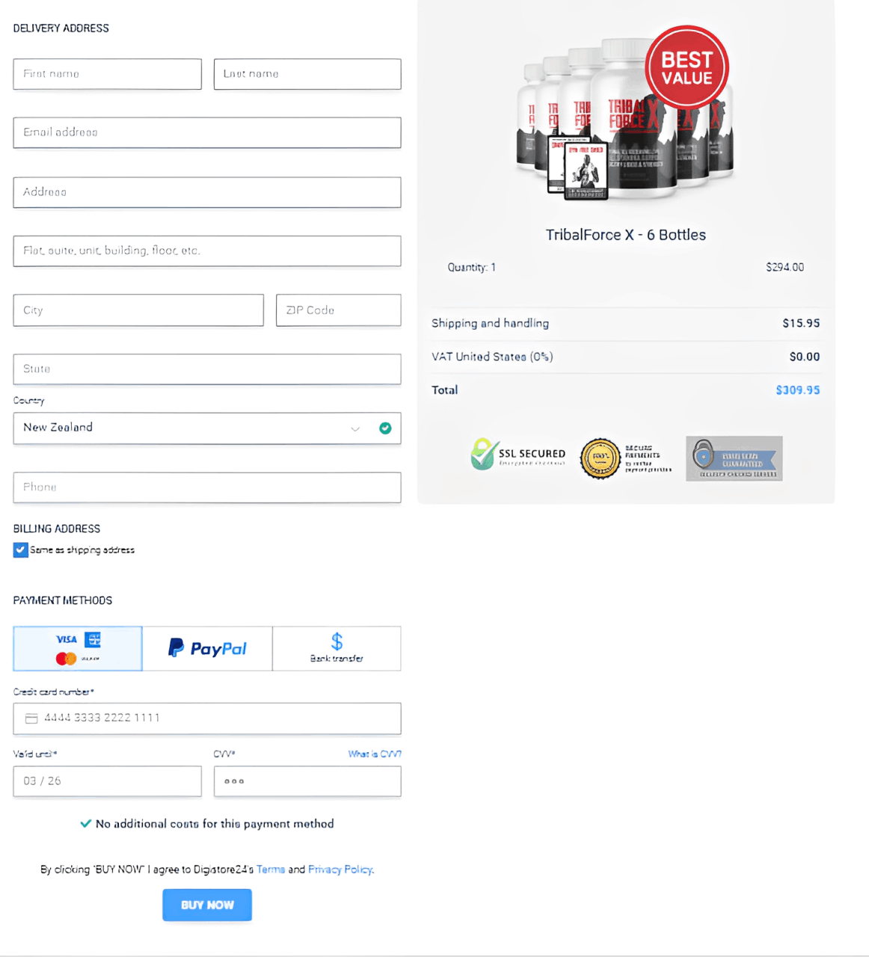This screenshot has height=957, width=869.
Task: Click the PayPal logo icon
Action: [207, 648]
